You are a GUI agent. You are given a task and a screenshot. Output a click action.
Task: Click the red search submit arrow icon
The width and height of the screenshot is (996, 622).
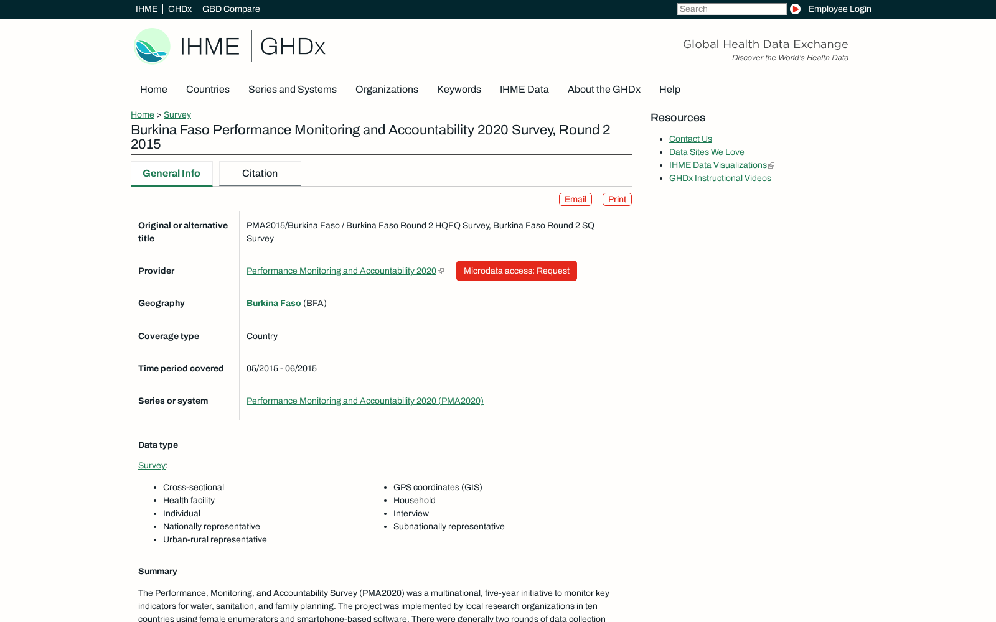(795, 9)
